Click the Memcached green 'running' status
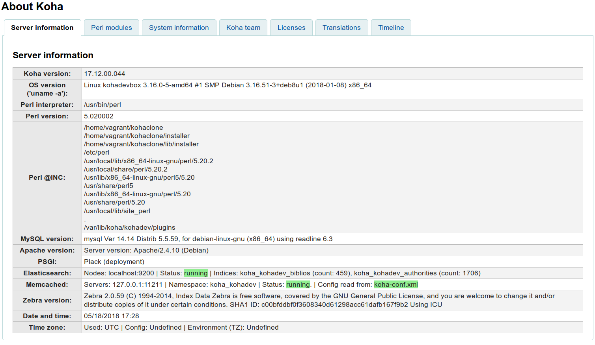Viewport: 595px width, 345px height. [298, 284]
